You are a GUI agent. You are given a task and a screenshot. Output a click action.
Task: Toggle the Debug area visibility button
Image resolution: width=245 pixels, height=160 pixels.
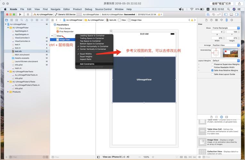click(x=232, y=14)
